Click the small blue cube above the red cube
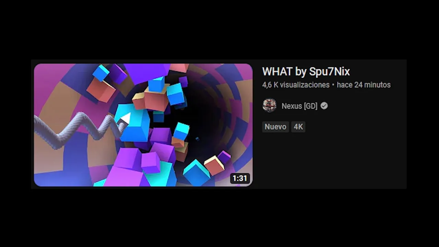 point(101,72)
